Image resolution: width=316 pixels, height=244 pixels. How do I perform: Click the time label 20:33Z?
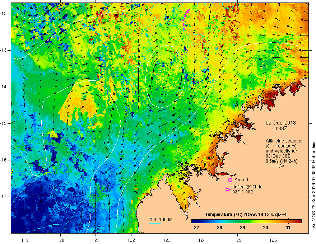(279, 128)
